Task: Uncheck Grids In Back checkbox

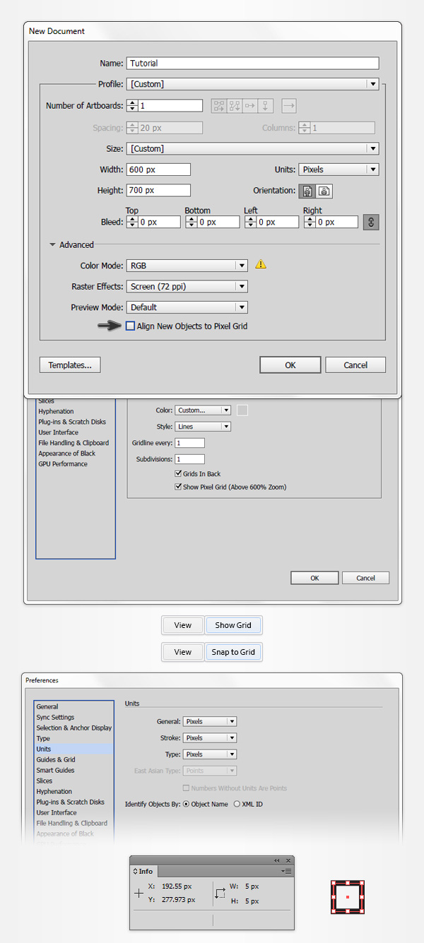Action: 178,474
